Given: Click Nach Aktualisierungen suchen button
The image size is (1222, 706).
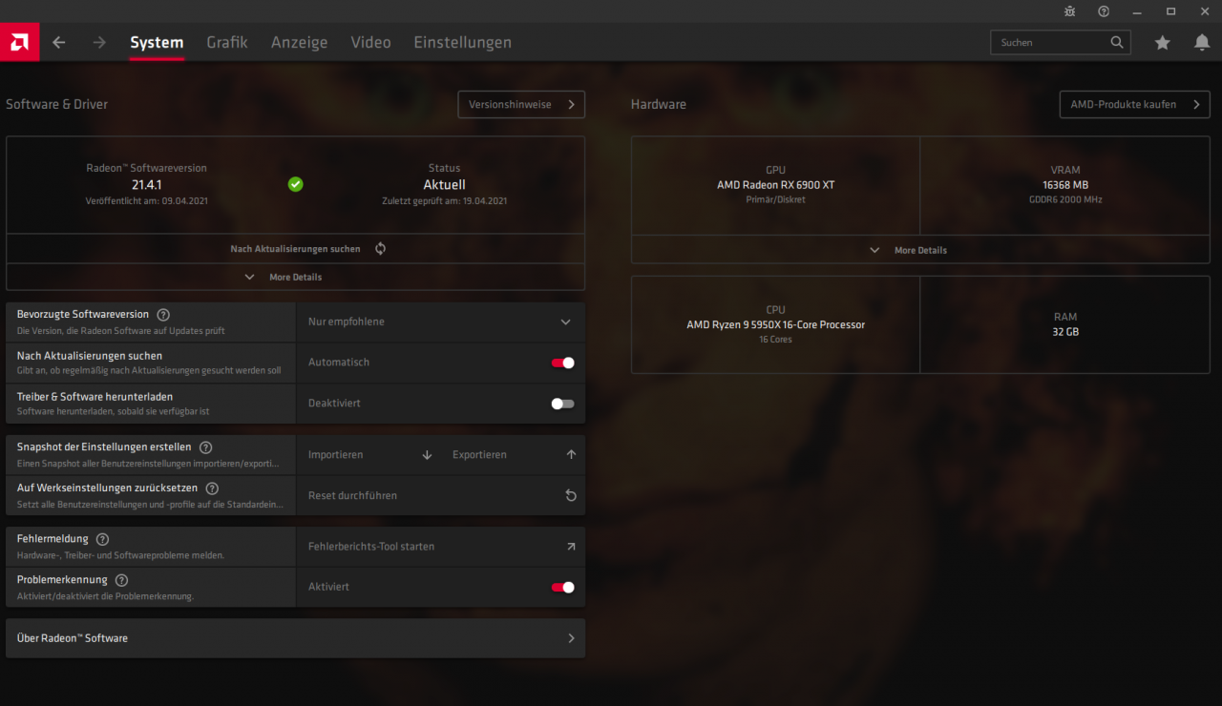Looking at the screenshot, I should point(295,249).
